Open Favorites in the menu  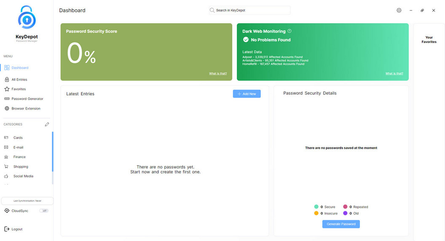tap(19, 89)
